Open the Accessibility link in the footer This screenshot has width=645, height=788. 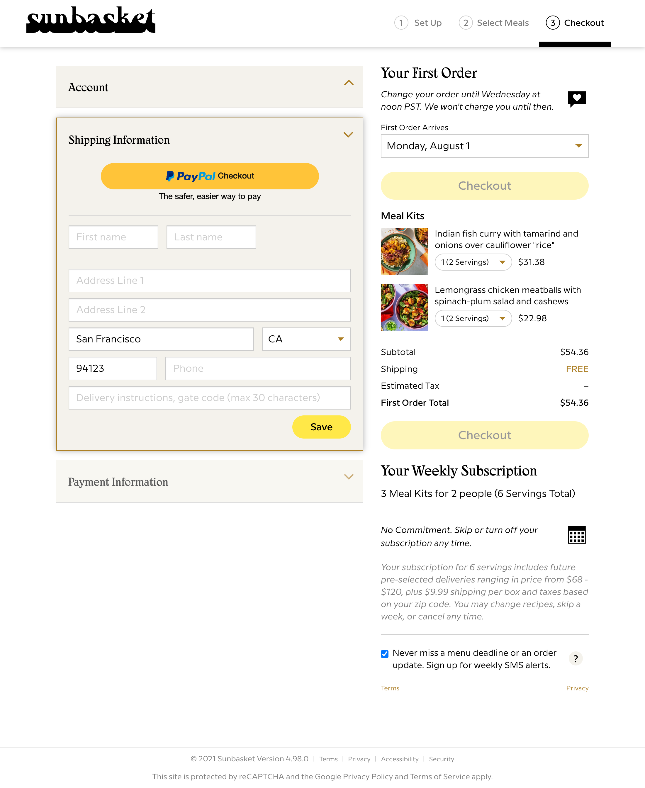[x=400, y=759]
